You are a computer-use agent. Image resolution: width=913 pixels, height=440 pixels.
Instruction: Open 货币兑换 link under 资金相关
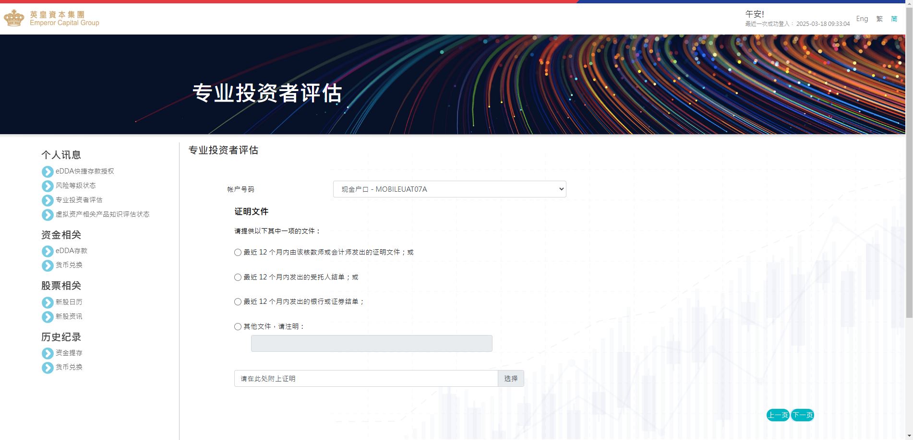69,265
